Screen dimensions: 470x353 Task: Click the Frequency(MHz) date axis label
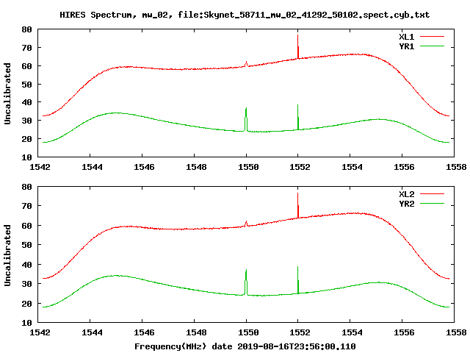[245, 346]
